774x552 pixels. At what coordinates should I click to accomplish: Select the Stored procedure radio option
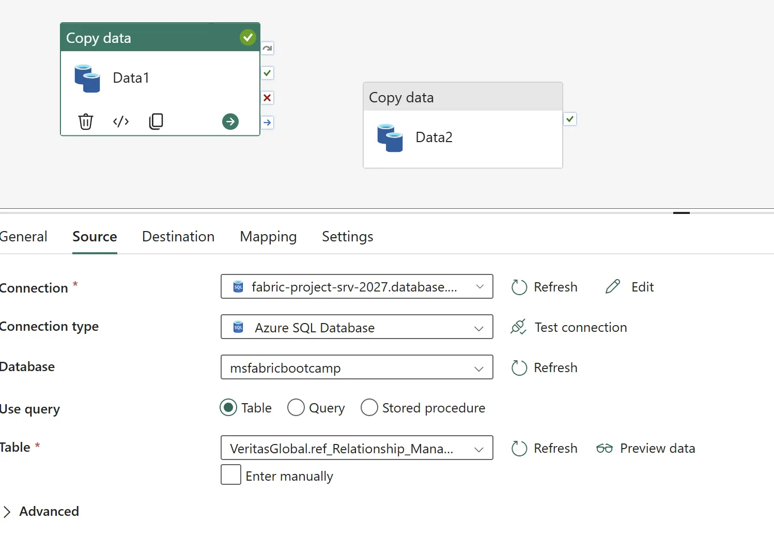point(369,408)
